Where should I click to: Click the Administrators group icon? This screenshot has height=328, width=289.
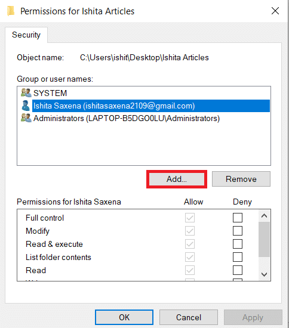pos(26,118)
